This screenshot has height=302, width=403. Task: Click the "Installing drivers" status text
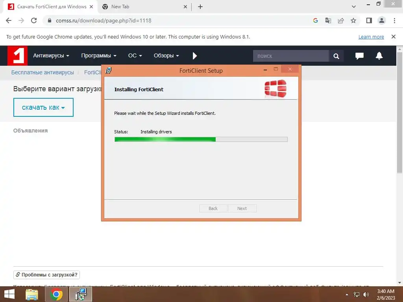point(156,132)
